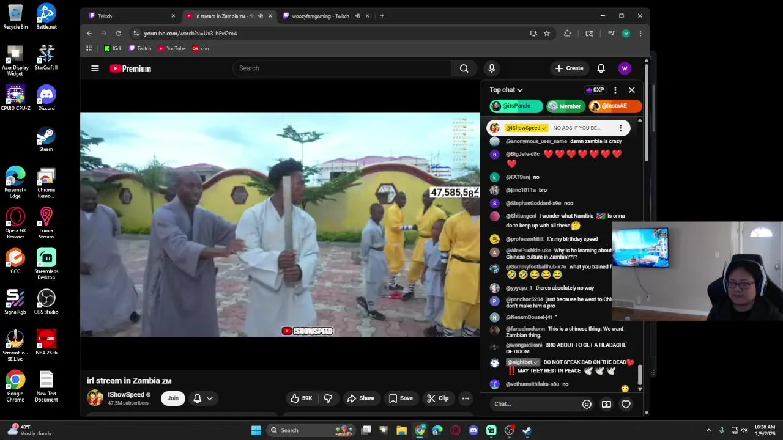Open Chrome three-dot menu
The image size is (783, 440).
pyautogui.click(x=640, y=33)
